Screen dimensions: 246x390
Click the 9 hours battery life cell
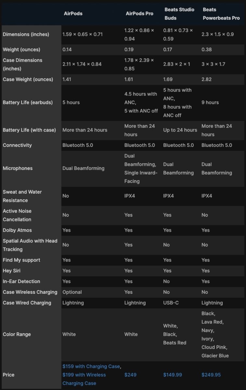click(210, 102)
